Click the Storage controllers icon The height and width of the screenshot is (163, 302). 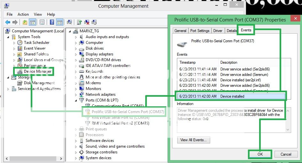pyautogui.click(x=82, y=152)
